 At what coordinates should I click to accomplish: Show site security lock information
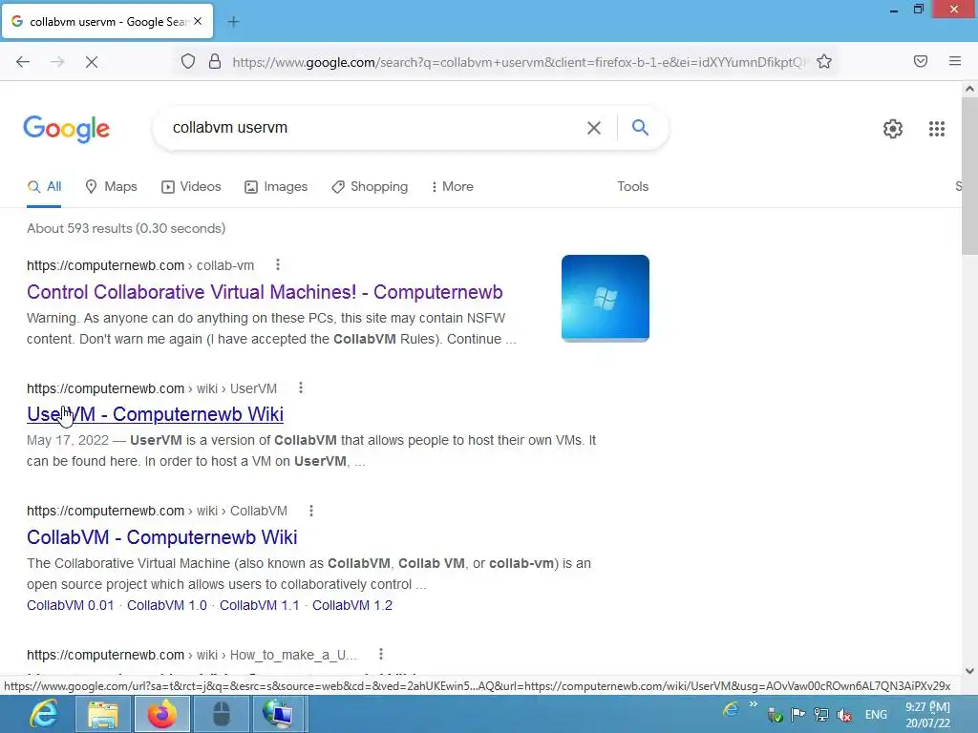(x=215, y=62)
